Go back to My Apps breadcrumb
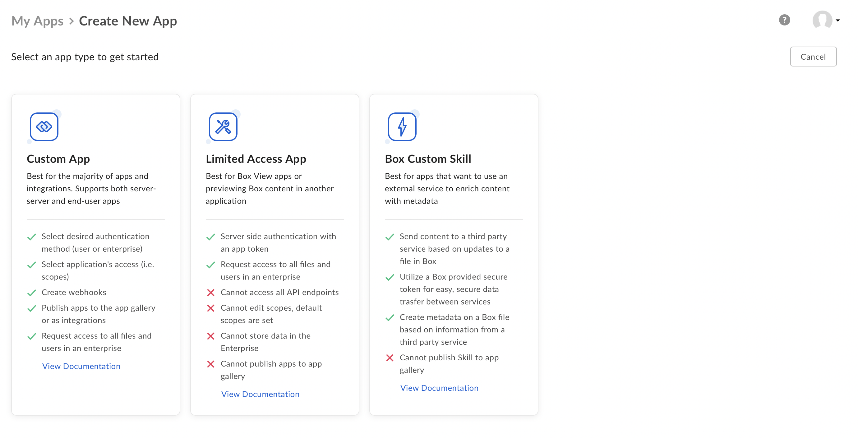 37,21
